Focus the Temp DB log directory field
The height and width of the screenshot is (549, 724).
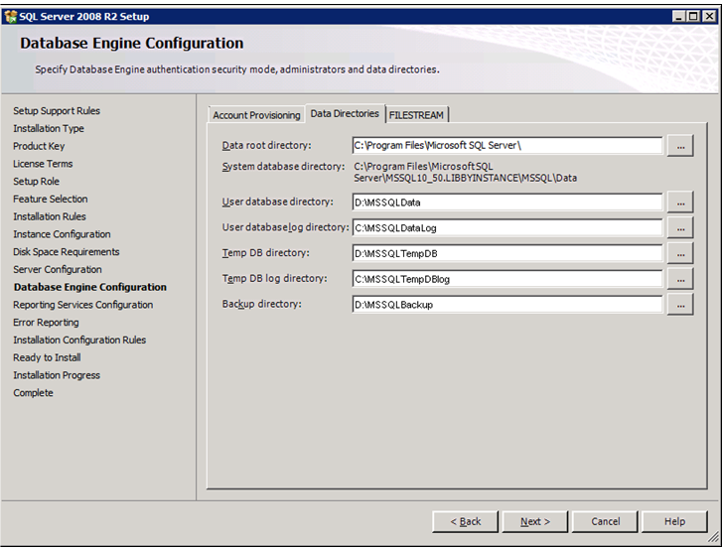507,280
